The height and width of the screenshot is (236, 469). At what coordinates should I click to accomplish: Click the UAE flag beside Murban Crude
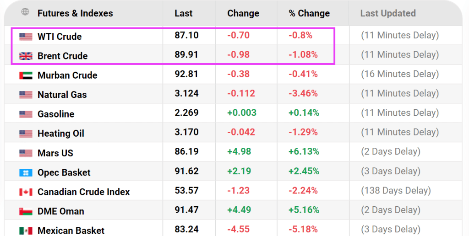26,75
